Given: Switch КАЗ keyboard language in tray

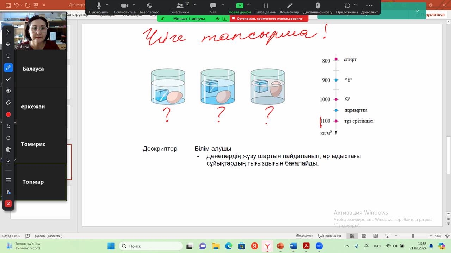Looking at the screenshot, I should 377,246.
